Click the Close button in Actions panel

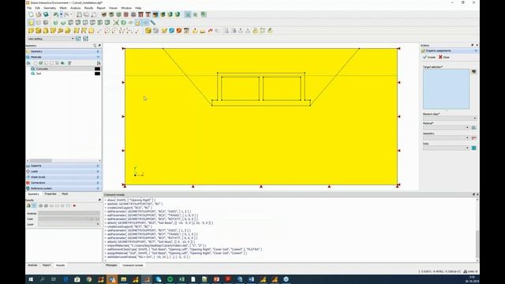click(444, 57)
